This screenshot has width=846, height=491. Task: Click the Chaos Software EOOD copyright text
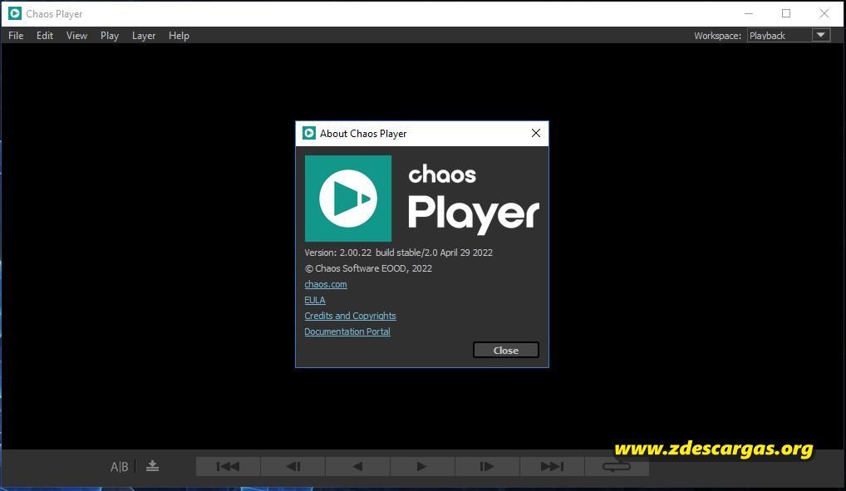pyautogui.click(x=368, y=268)
